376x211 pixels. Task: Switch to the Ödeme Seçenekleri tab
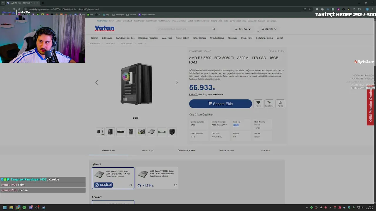click(x=187, y=151)
